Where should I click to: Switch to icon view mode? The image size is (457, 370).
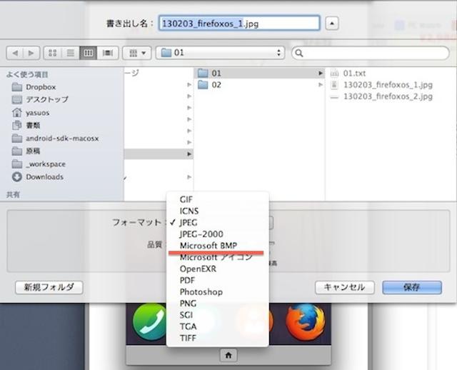(53, 53)
